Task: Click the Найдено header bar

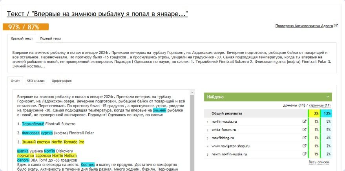Action: (x=268, y=97)
